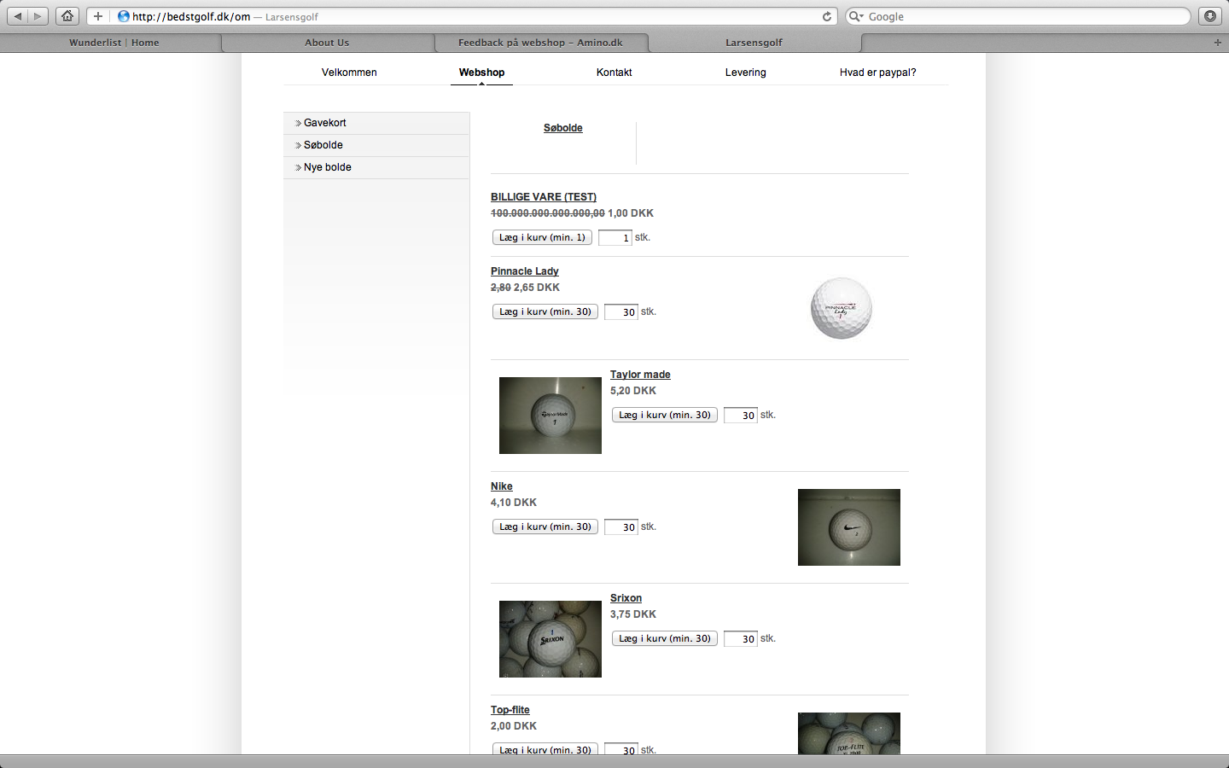Click quantity field for Pinnacle Lady

(620, 312)
